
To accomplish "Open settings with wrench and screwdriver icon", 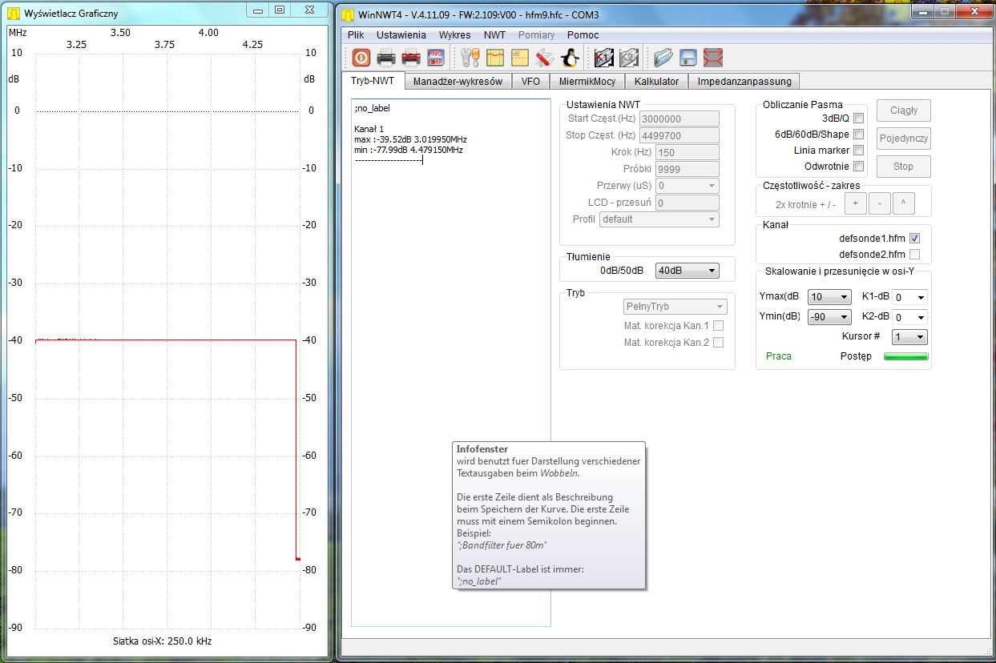I will coord(470,58).
